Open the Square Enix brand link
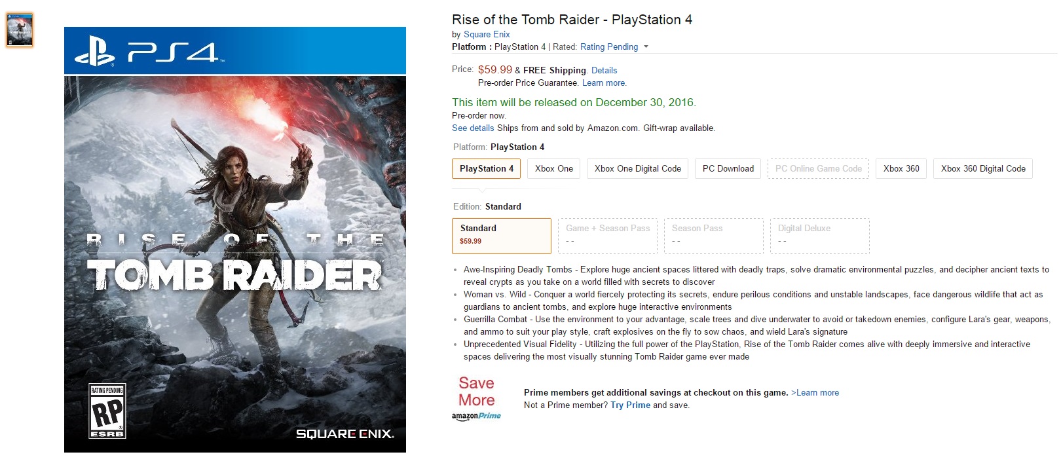 (x=487, y=34)
